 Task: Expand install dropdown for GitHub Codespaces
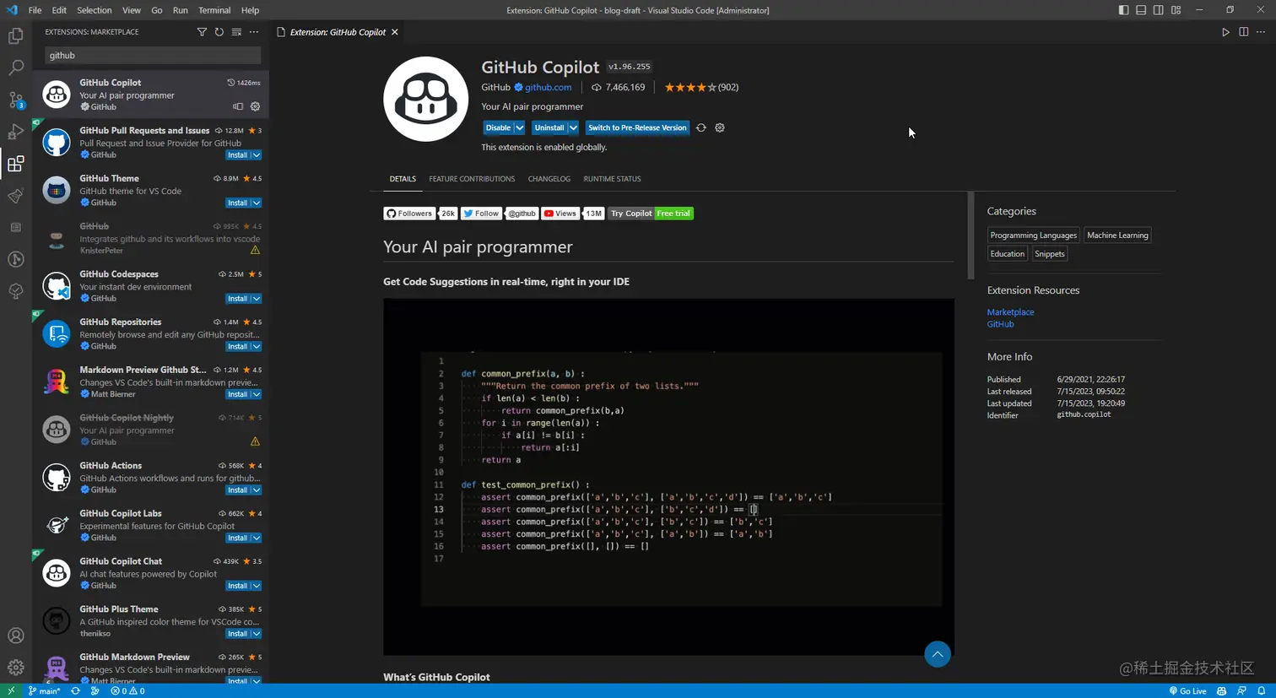coord(257,299)
